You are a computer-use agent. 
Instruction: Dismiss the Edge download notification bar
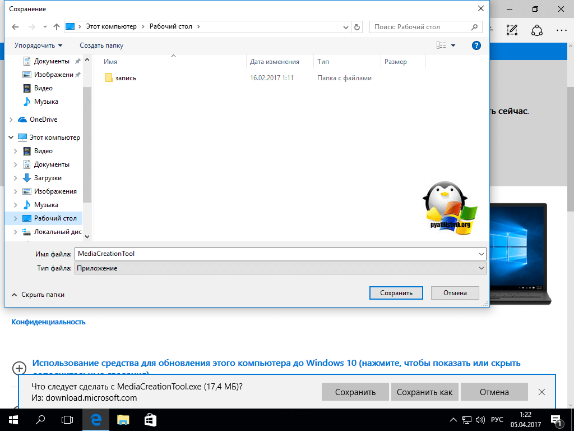(x=542, y=392)
